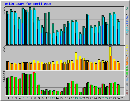Click the green kB Out bar for day 18
This screenshot has height=101, width=130.
(x=73, y=88)
